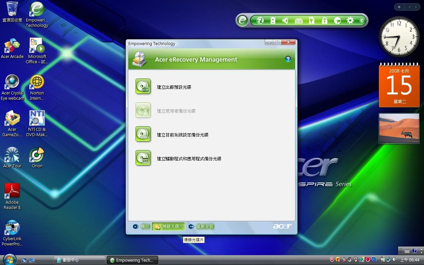Open the Acer Arcade desktop icon
424x265 pixels.
tap(12, 48)
